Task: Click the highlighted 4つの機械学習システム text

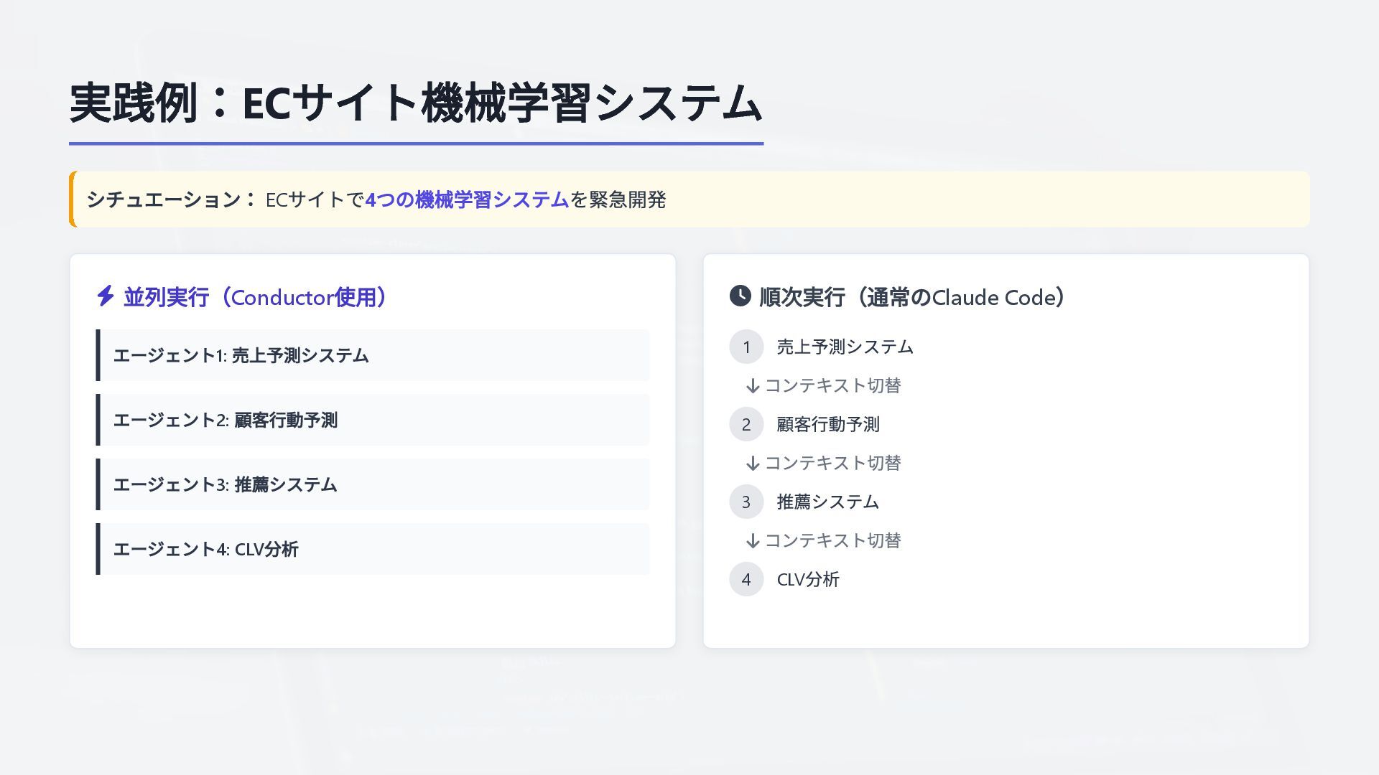Action: click(x=467, y=199)
